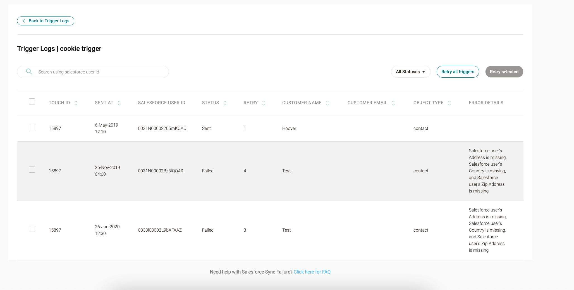Open the Click here for FAQ link
574x290 pixels.
[312, 272]
